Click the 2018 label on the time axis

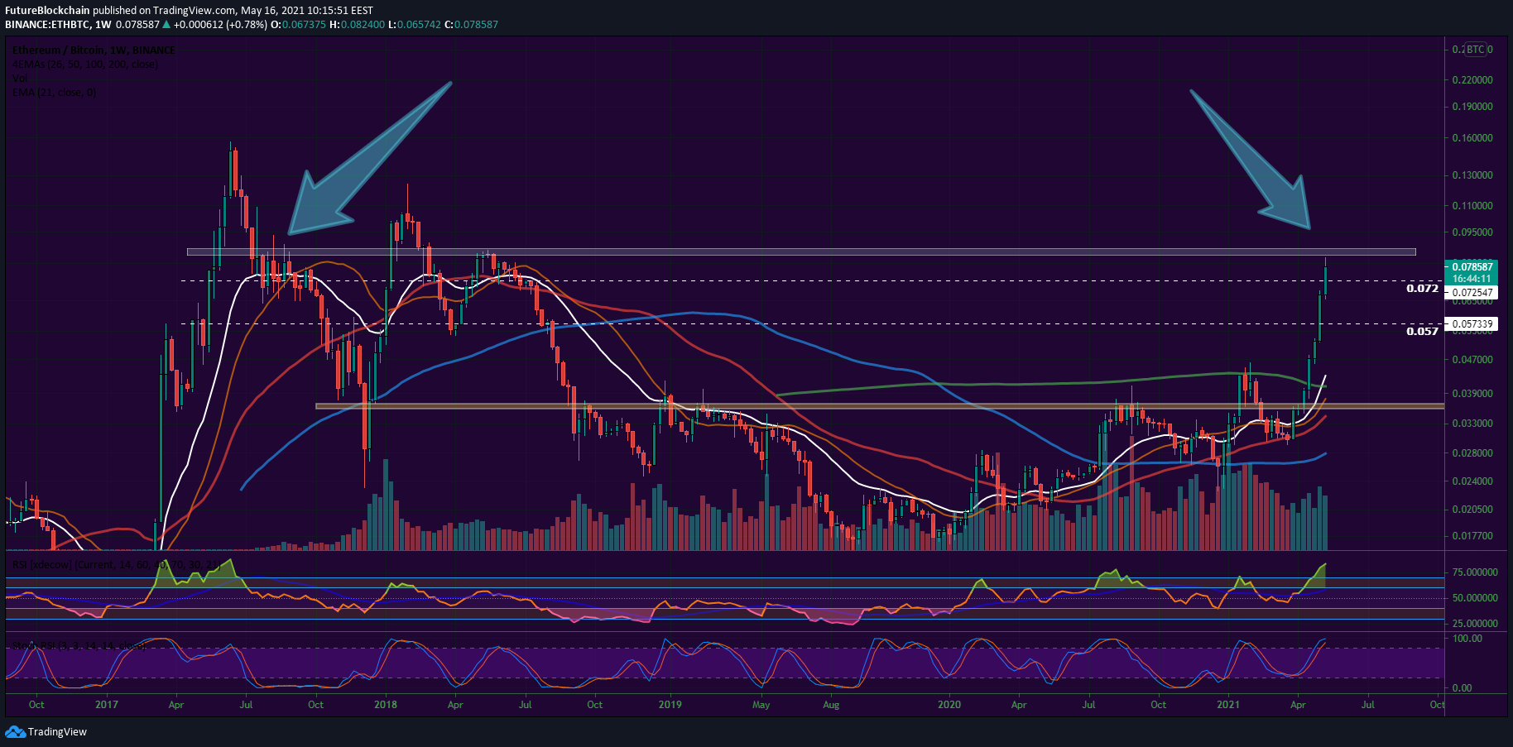pos(386,705)
